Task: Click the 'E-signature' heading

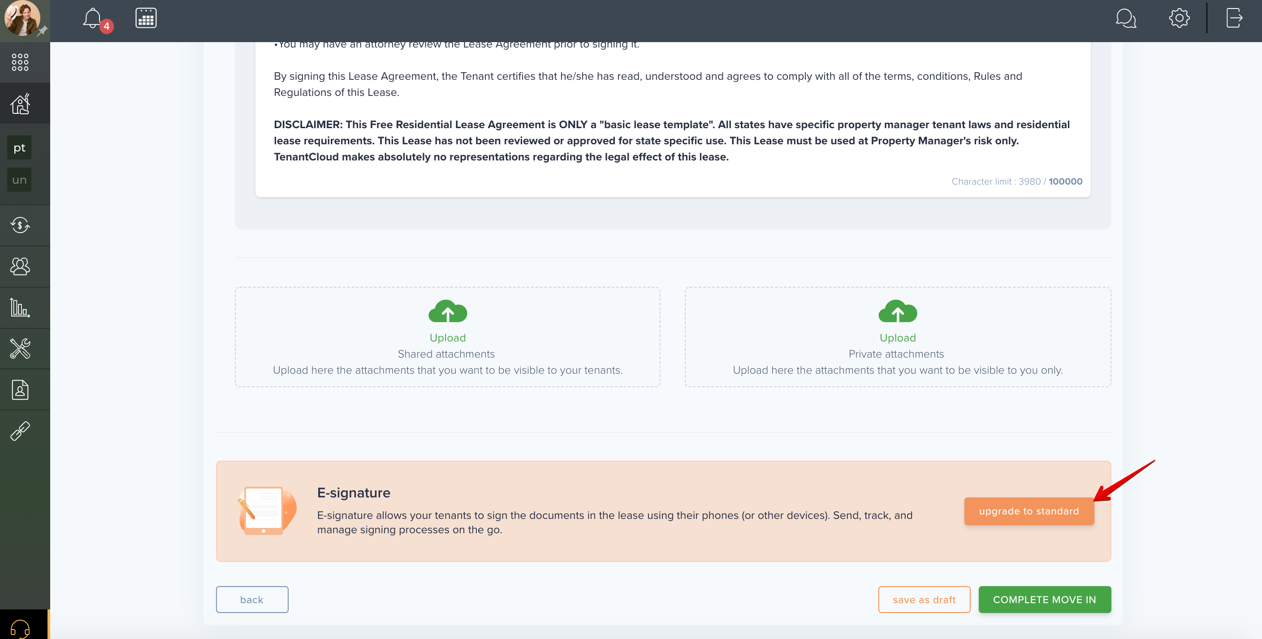Action: tap(353, 492)
